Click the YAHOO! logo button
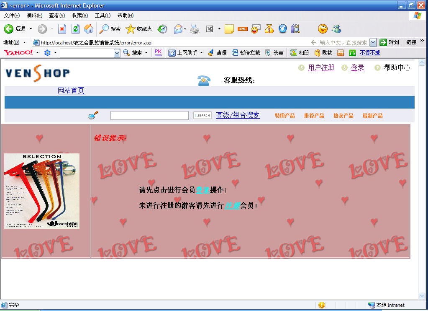This screenshot has width=428, height=311. coord(18,52)
